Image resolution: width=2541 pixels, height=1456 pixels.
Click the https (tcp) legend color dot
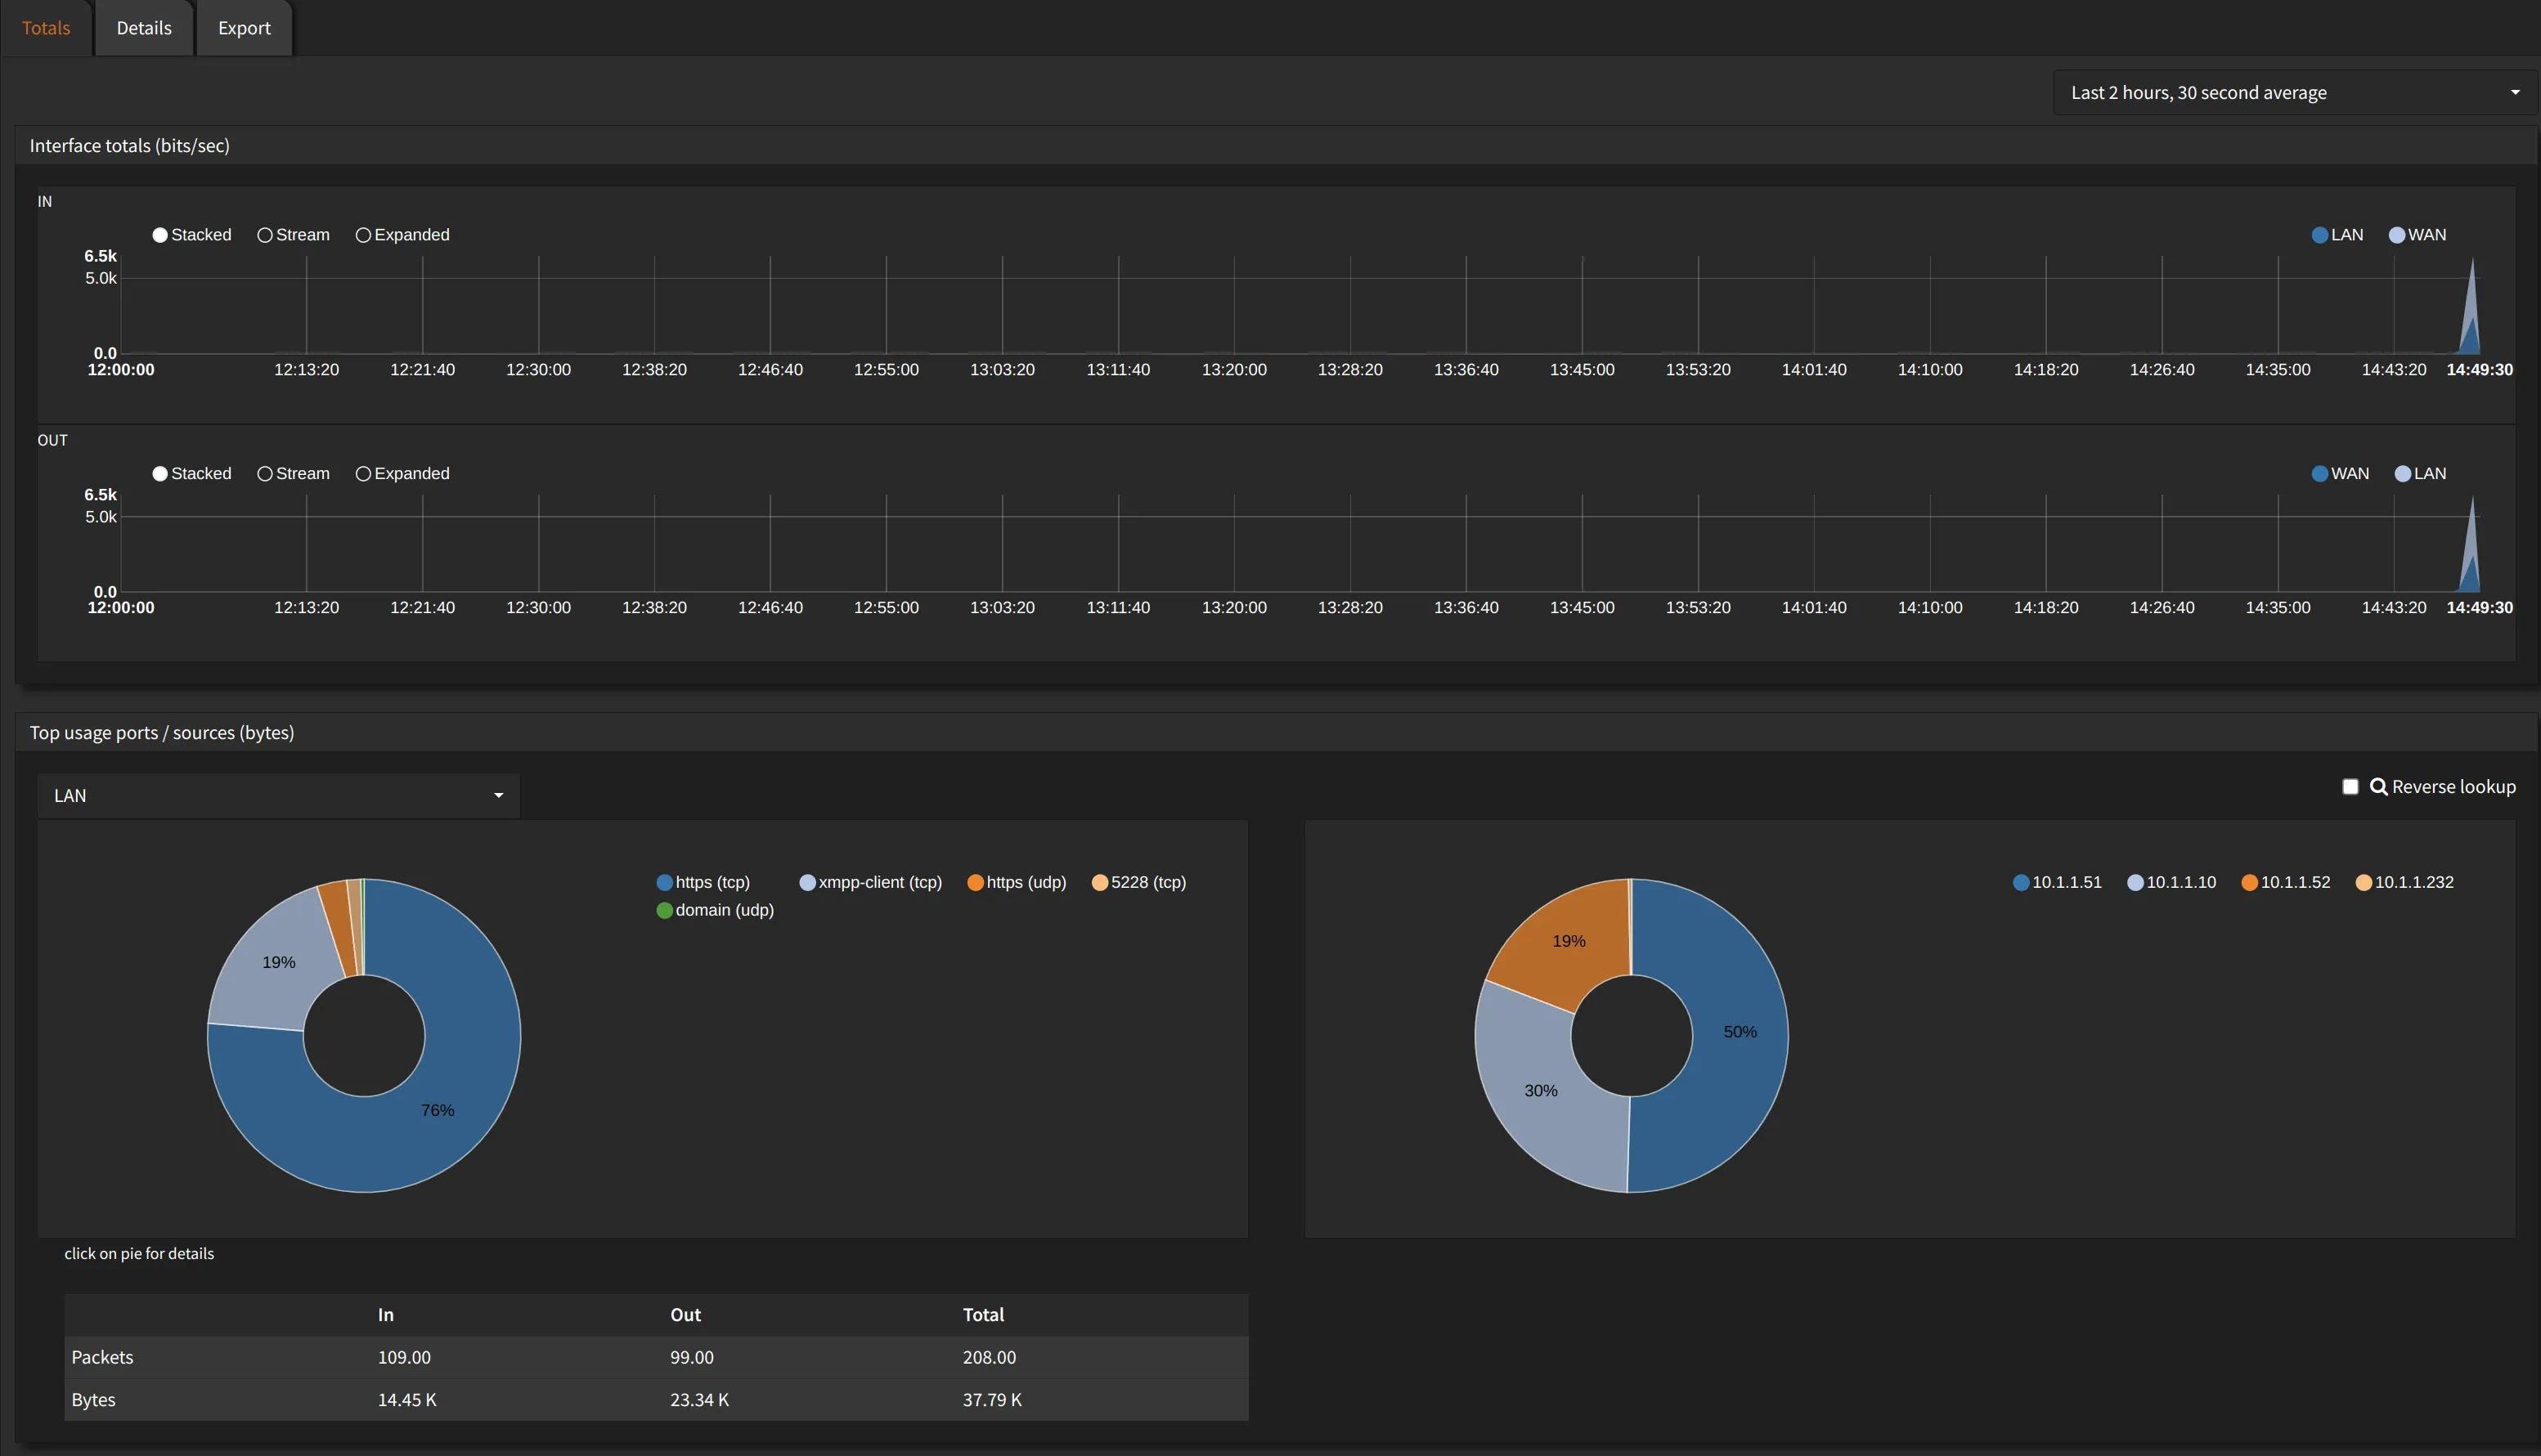[x=664, y=882]
